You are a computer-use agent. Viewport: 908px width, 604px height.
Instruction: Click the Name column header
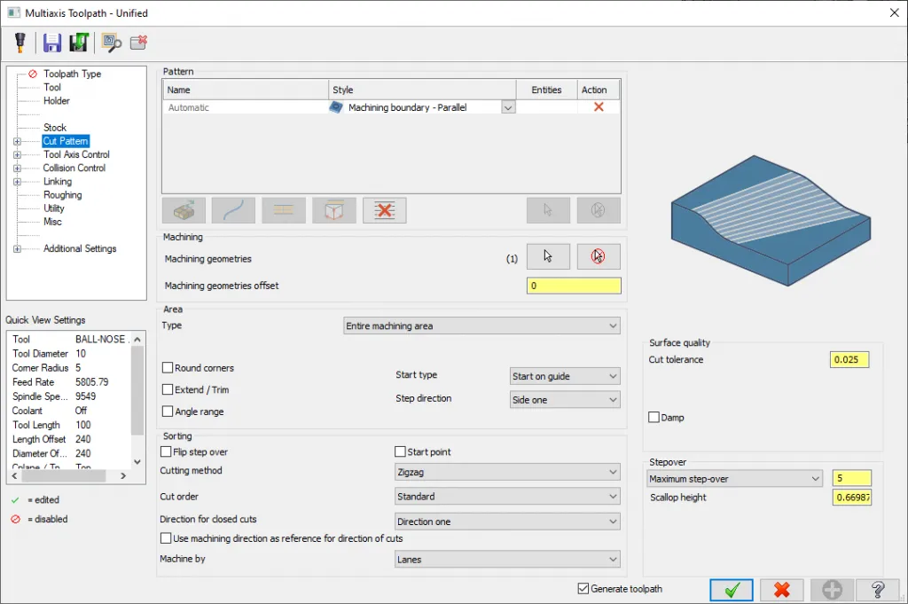coord(246,90)
